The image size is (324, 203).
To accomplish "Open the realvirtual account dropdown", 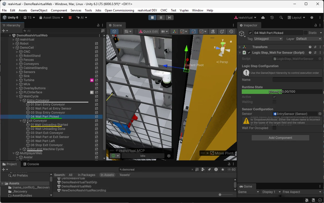I will click(x=245, y=18).
